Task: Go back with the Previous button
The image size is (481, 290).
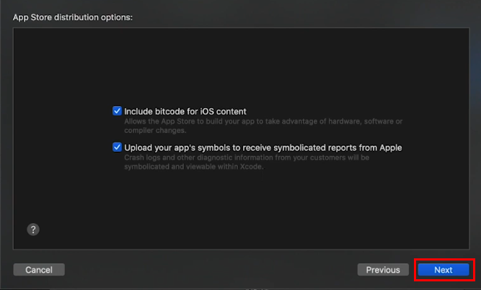Action: click(x=382, y=270)
